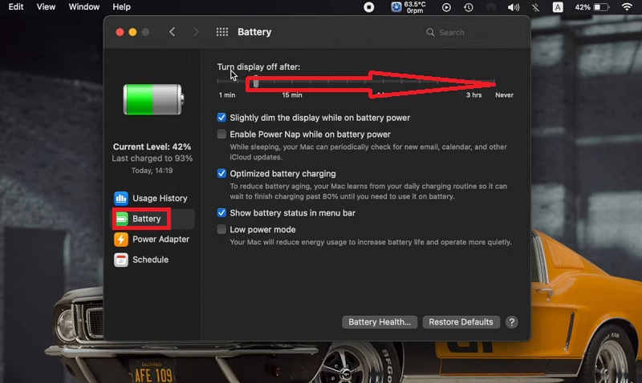Select Battery in the sidebar
Screen dimensions: 642x383
point(146,219)
